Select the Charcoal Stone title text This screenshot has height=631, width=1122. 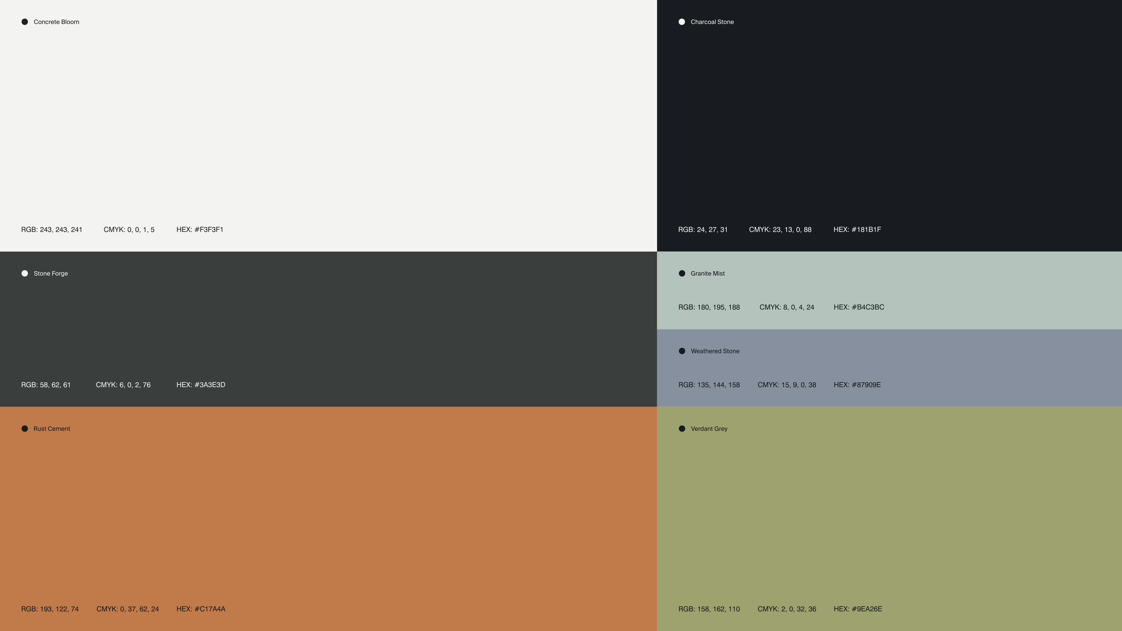click(712, 22)
